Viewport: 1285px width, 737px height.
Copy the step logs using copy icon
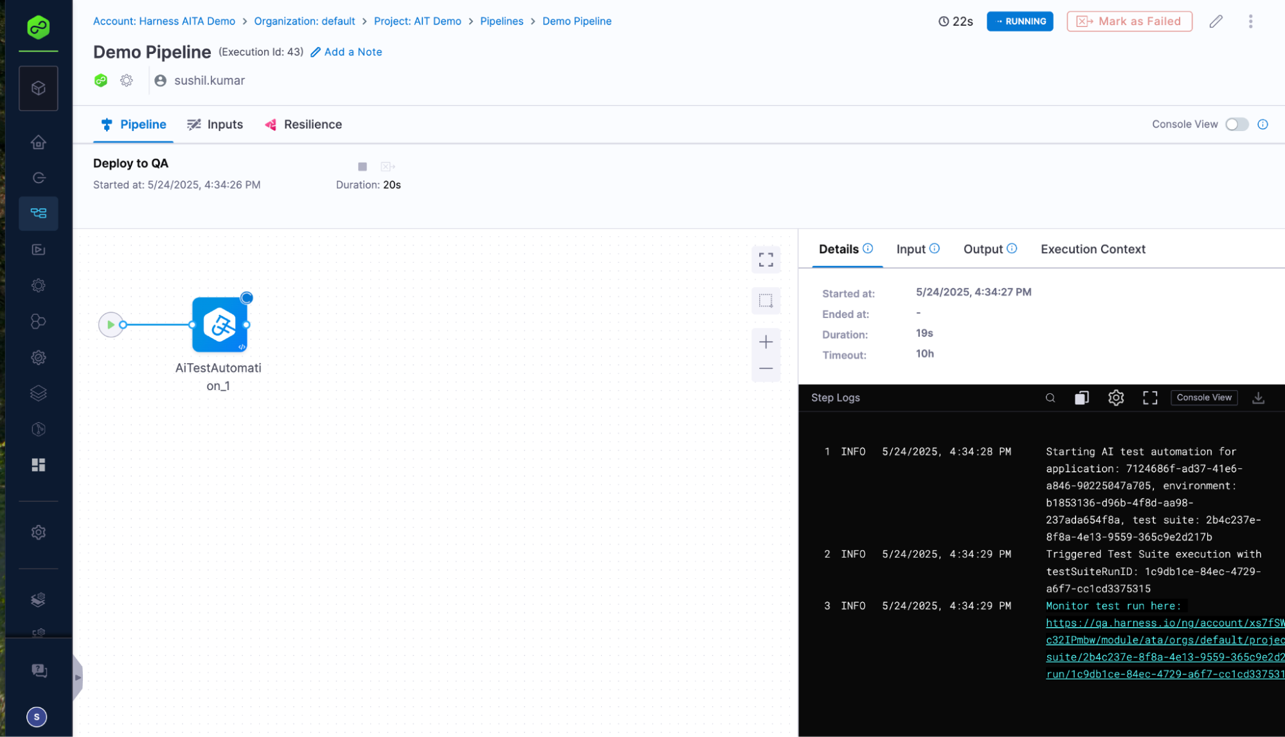point(1082,398)
